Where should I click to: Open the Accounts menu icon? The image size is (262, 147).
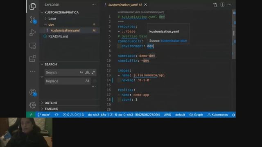click(33, 92)
